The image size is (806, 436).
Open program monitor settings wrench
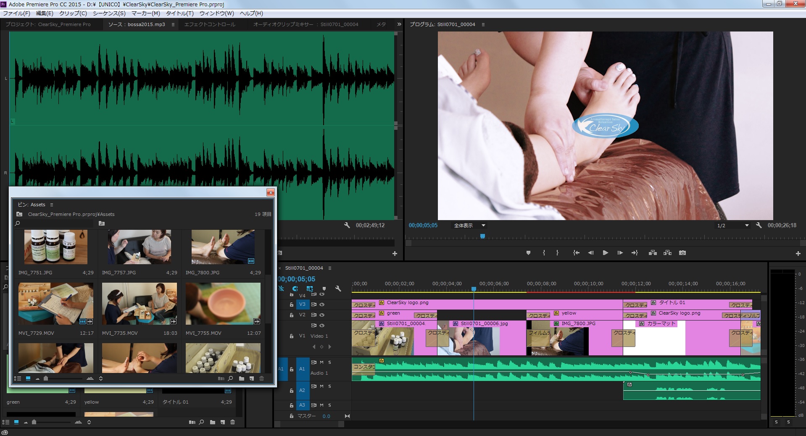759,225
